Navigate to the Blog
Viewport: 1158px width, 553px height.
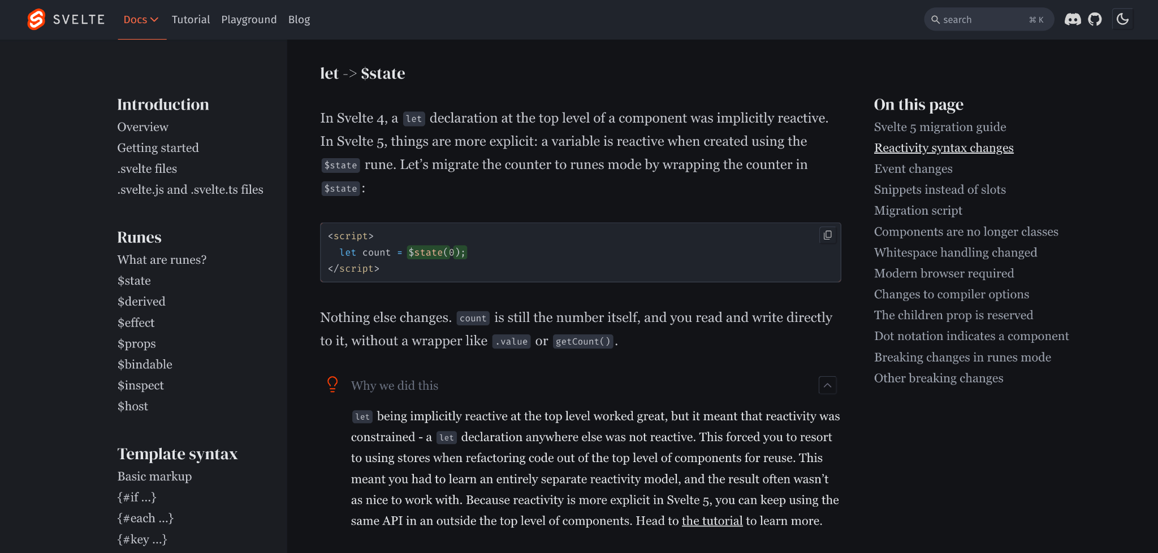299,19
